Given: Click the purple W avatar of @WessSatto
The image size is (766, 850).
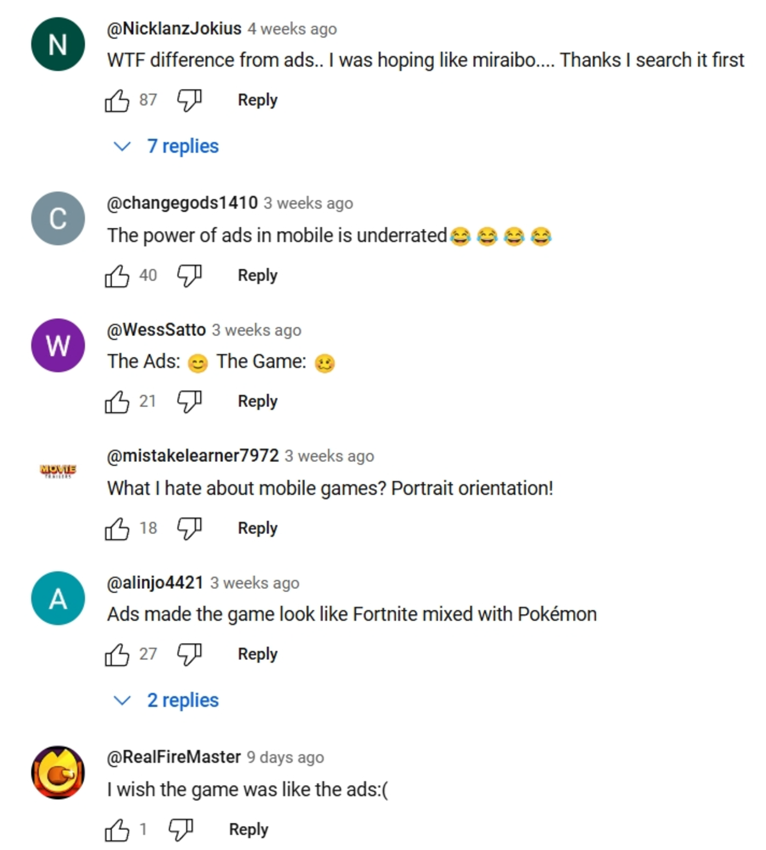Looking at the screenshot, I should pyautogui.click(x=58, y=345).
